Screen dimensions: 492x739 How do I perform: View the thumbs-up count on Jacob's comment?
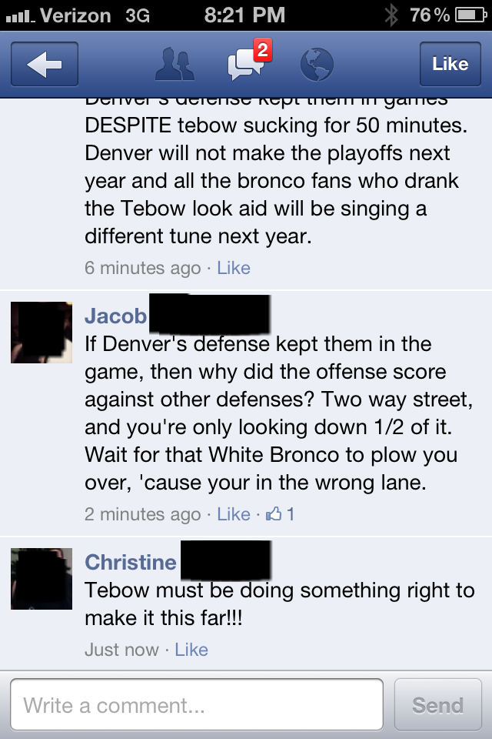coord(281,513)
